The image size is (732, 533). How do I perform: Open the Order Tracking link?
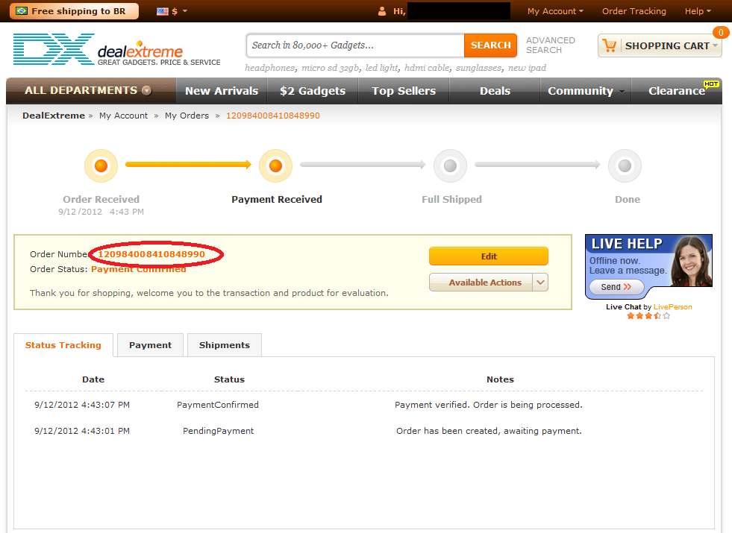[x=634, y=11]
